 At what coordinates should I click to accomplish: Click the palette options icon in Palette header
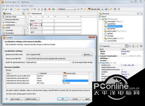[23, 14]
